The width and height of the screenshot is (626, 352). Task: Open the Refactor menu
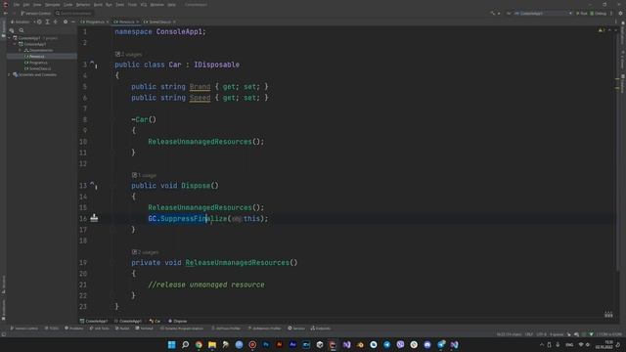(x=83, y=4)
